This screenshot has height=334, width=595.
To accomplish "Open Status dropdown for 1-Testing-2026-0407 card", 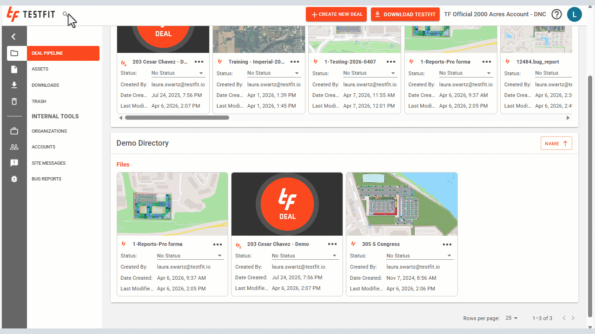I will (370, 73).
